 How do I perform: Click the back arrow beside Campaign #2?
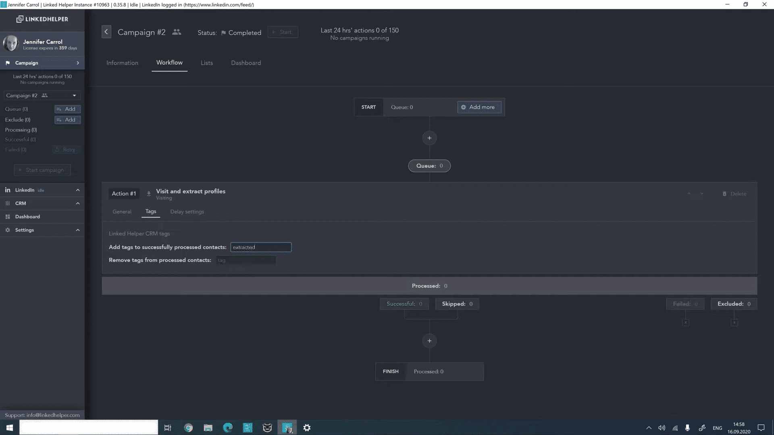106,32
